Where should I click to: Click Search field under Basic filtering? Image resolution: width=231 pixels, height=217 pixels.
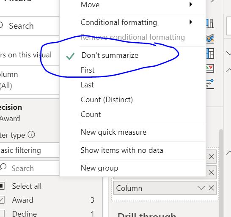click(30, 168)
